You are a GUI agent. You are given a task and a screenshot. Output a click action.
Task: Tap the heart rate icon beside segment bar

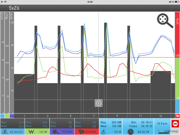pos(177,116)
